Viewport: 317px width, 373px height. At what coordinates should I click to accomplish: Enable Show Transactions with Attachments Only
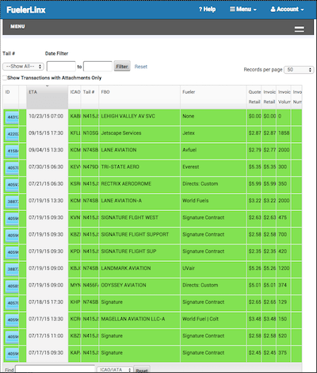pyautogui.click(x=5, y=78)
